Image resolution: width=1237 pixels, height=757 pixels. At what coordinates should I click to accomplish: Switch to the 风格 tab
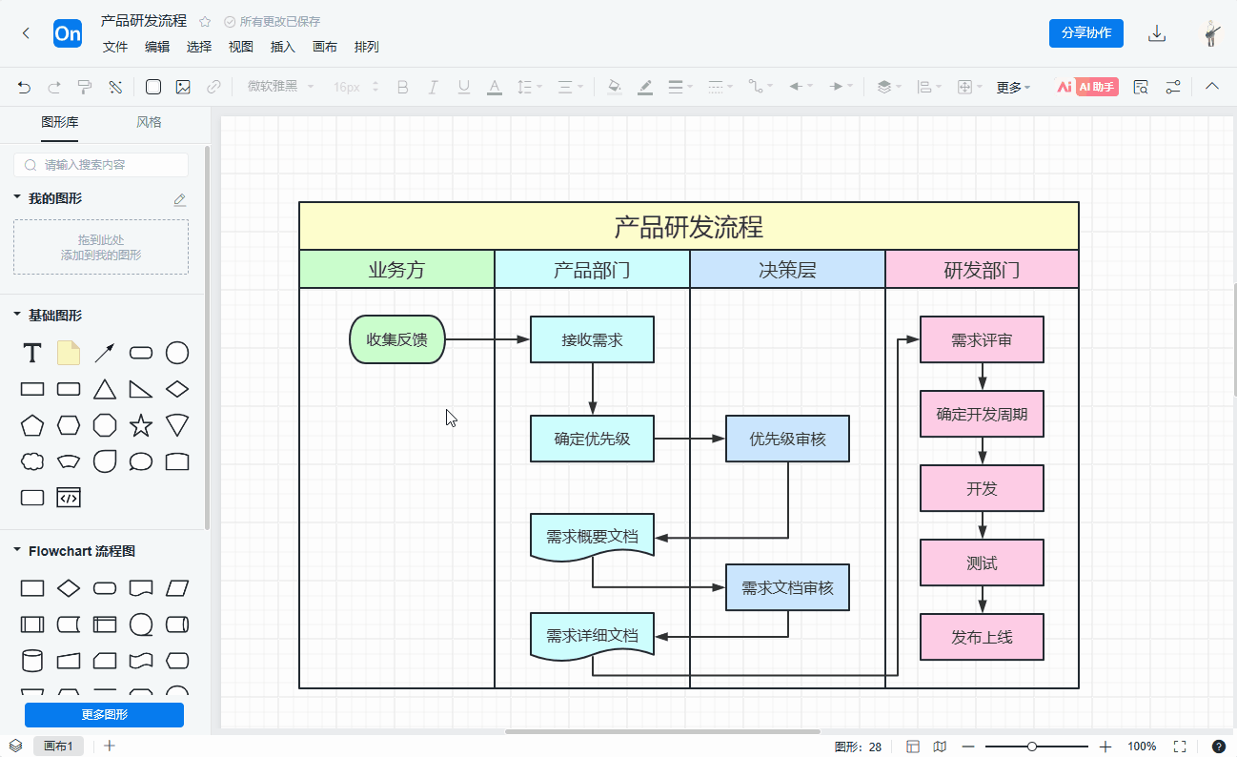pyautogui.click(x=149, y=122)
